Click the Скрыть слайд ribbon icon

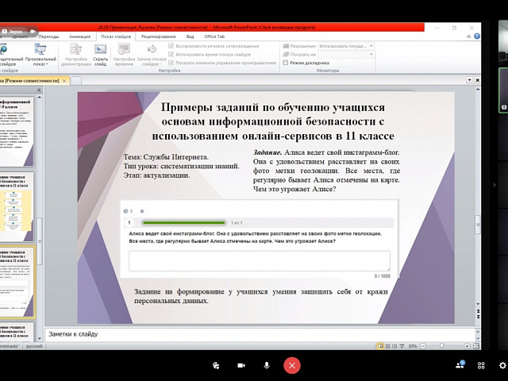click(x=100, y=53)
